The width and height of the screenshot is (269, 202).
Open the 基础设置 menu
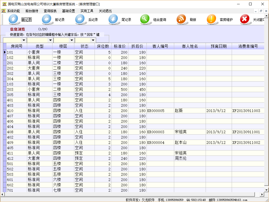[x=68, y=11]
